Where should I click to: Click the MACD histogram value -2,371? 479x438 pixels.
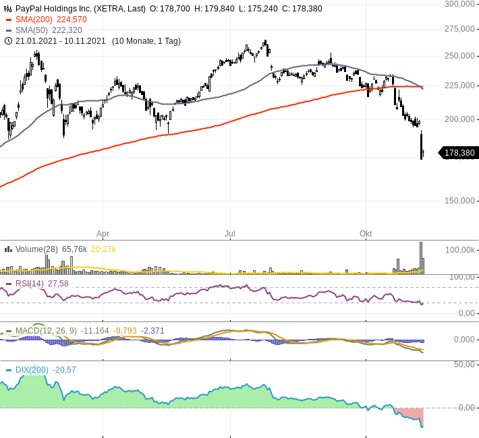[x=152, y=331]
